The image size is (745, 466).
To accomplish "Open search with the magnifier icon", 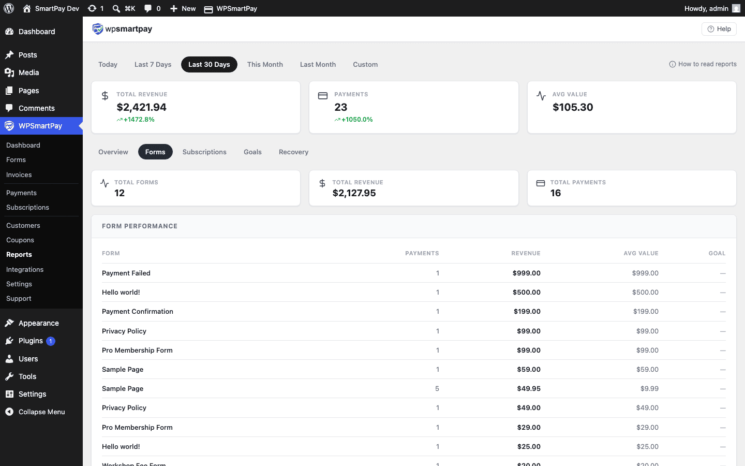I will pos(116,8).
